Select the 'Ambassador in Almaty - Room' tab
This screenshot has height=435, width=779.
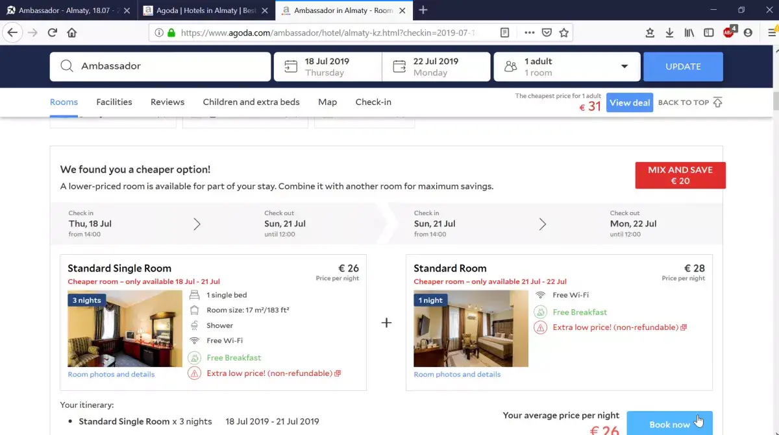click(x=343, y=10)
